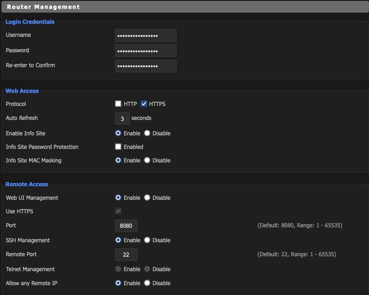
Task: Uncheck the HTTPS protocol checkbox
Action: (144, 104)
